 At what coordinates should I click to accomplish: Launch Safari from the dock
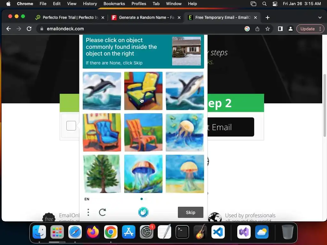75,232
